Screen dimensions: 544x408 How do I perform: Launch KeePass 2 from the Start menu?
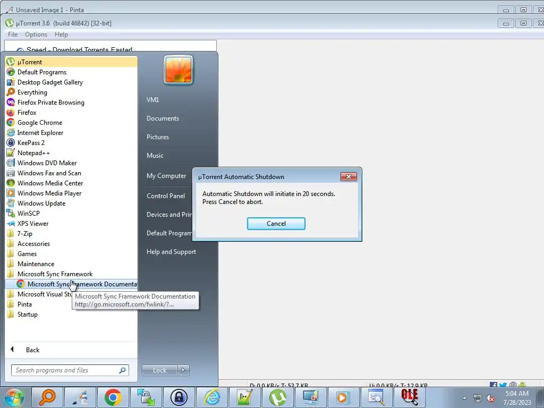(x=72, y=142)
